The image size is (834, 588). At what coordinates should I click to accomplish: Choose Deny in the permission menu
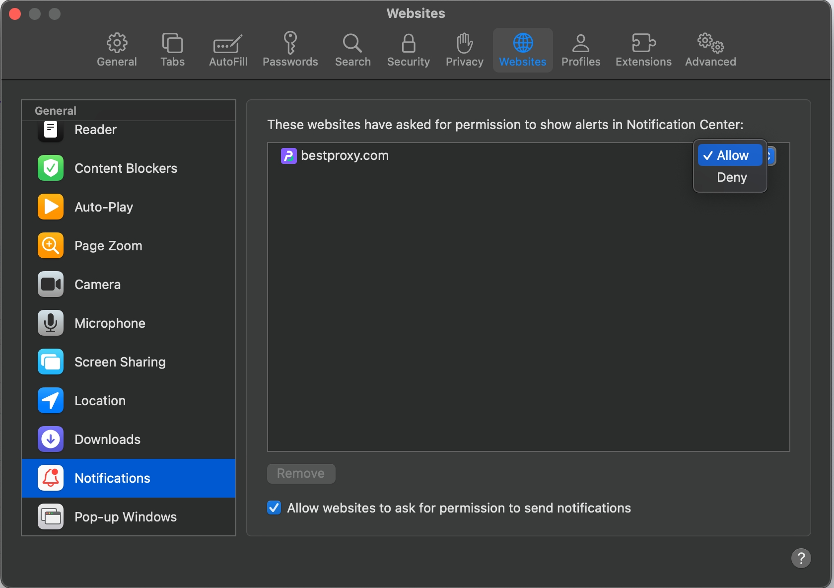(730, 177)
